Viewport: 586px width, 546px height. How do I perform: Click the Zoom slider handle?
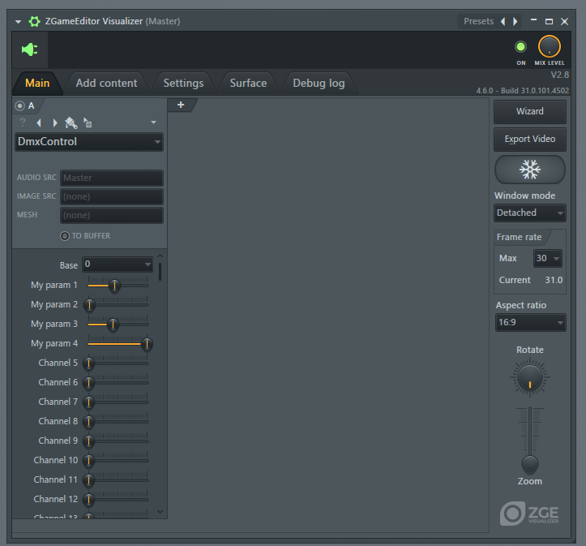(529, 464)
